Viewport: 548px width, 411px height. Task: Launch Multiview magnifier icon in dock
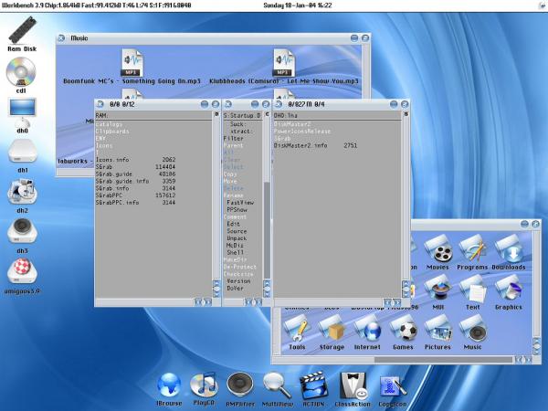[278, 385]
